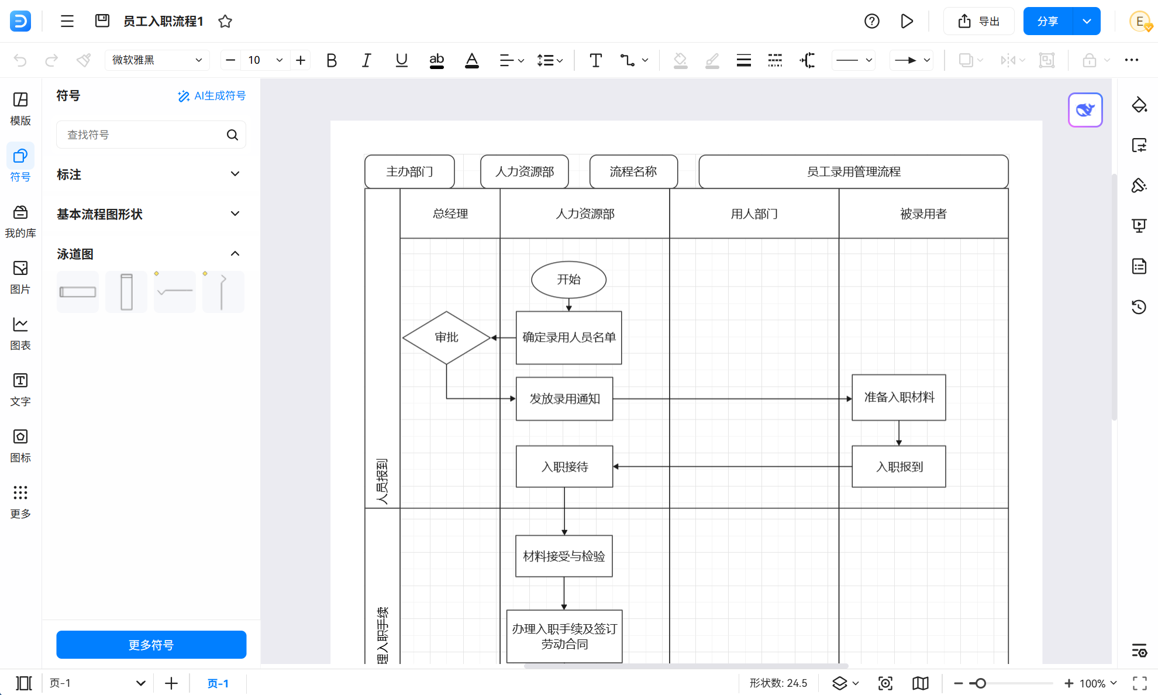Start presentation play button

[907, 22]
